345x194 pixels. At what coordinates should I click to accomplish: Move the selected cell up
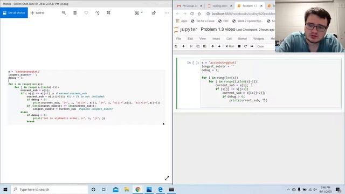click(212, 46)
